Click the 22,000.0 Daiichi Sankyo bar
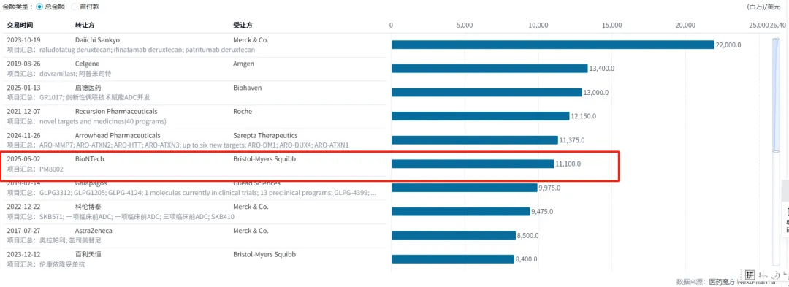789x287 pixels. point(553,45)
